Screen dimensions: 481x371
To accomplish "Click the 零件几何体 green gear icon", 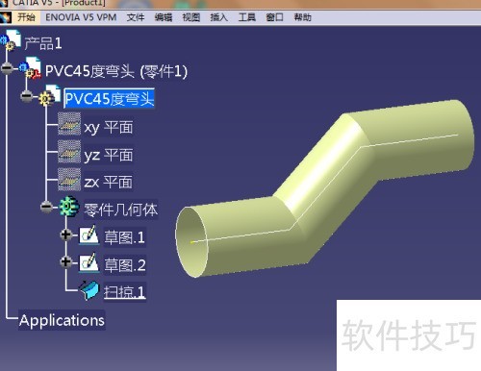I will pyautogui.click(x=69, y=207).
